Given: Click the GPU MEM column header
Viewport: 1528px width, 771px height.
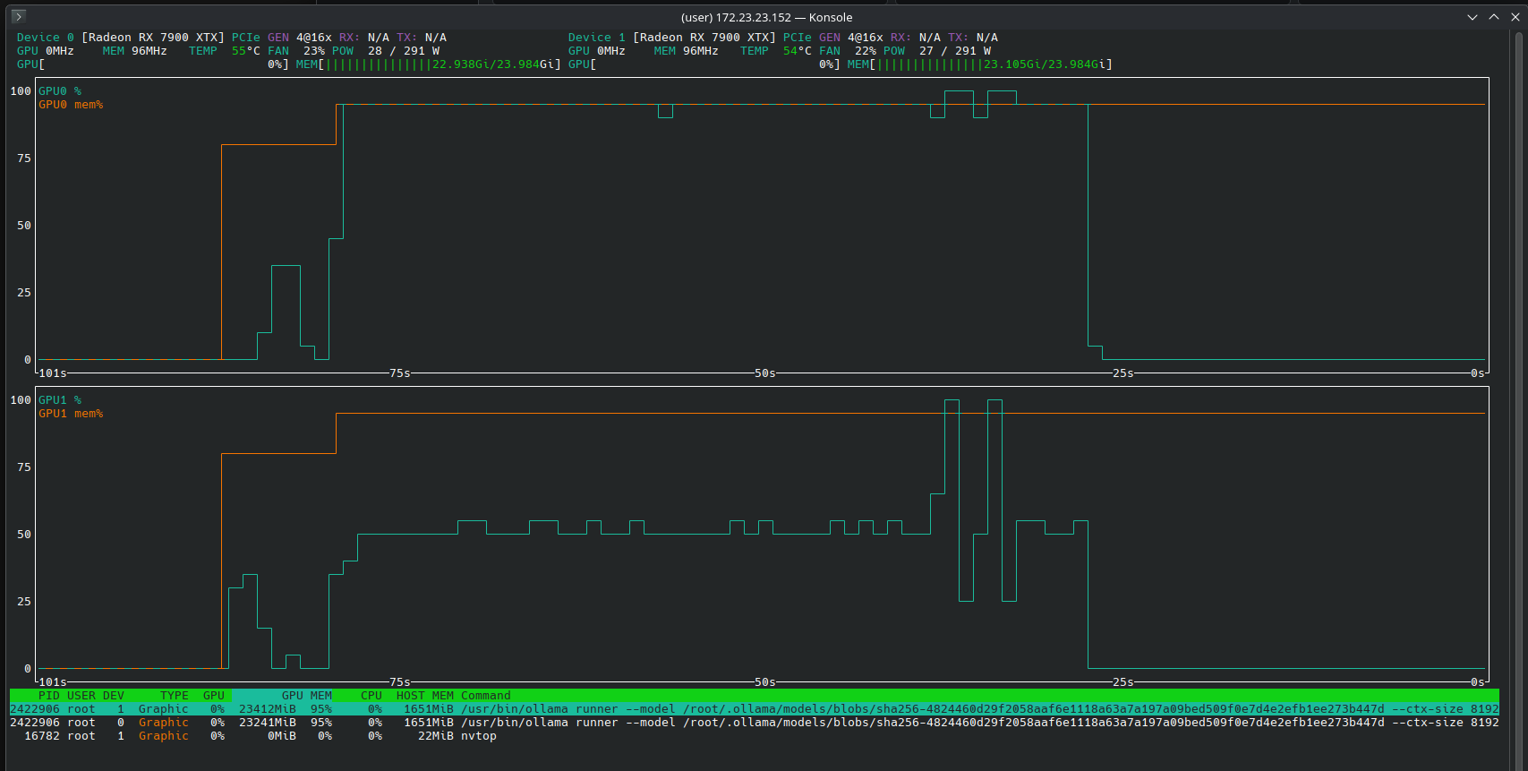Looking at the screenshot, I should [x=306, y=696].
